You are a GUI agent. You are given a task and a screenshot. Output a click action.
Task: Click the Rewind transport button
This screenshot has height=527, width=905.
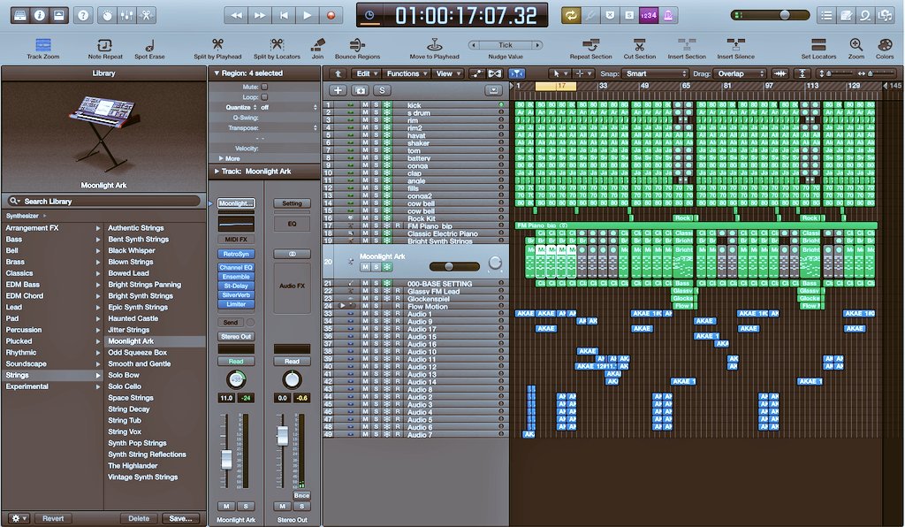tap(236, 16)
